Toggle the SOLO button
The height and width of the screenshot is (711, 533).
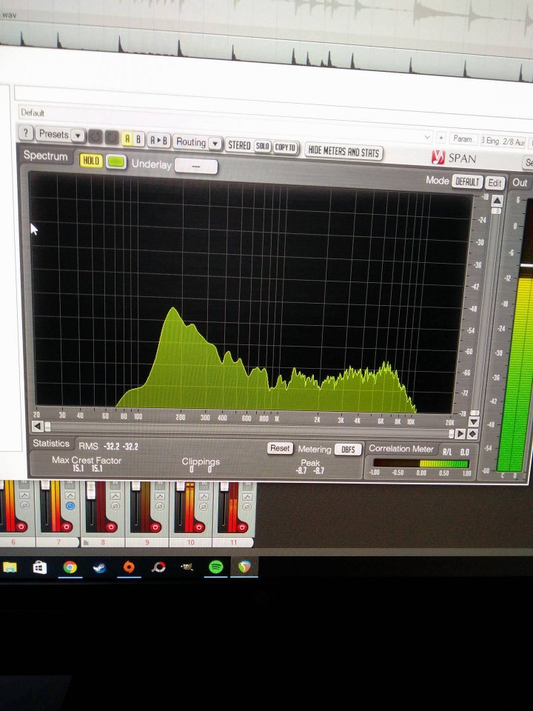point(262,146)
